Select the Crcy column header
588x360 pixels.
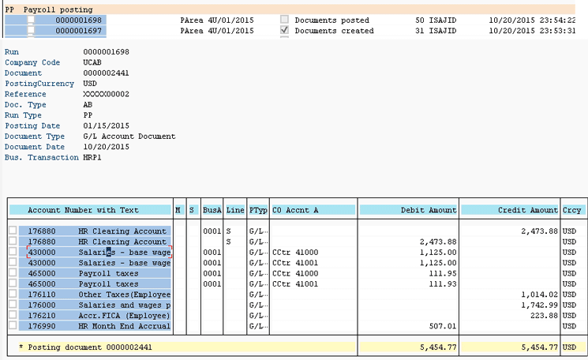coord(571,210)
